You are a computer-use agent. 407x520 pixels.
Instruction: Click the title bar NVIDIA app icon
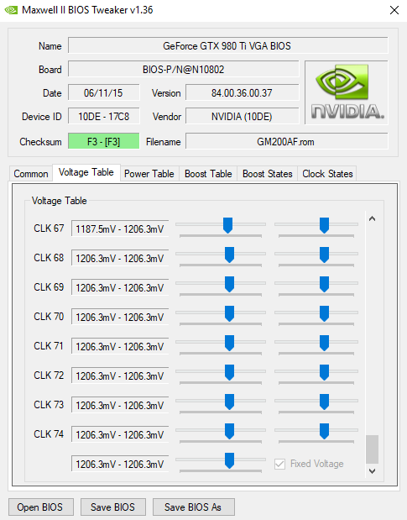[11, 10]
